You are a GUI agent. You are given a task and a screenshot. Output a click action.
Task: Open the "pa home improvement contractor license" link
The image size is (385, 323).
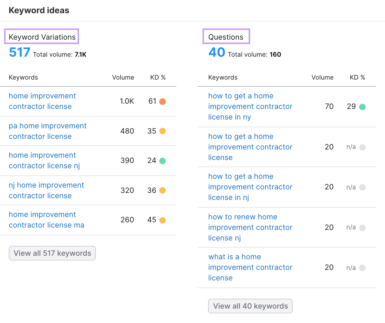coord(48,131)
